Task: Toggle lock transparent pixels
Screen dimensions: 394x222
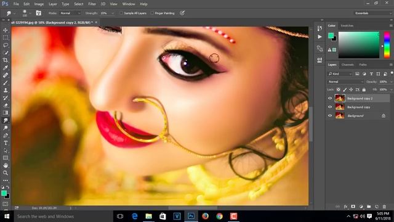Action: (339, 89)
